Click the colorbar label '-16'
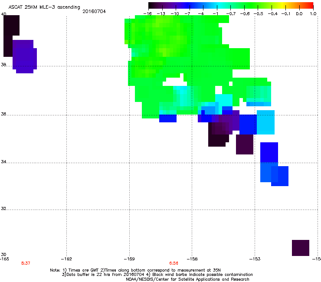 147,14
